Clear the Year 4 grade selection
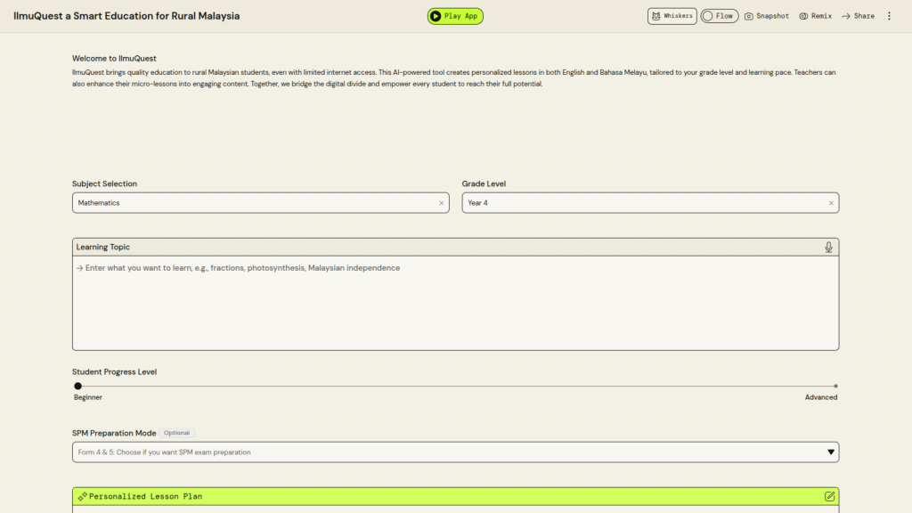Viewport: 912px width, 513px height. 831,203
